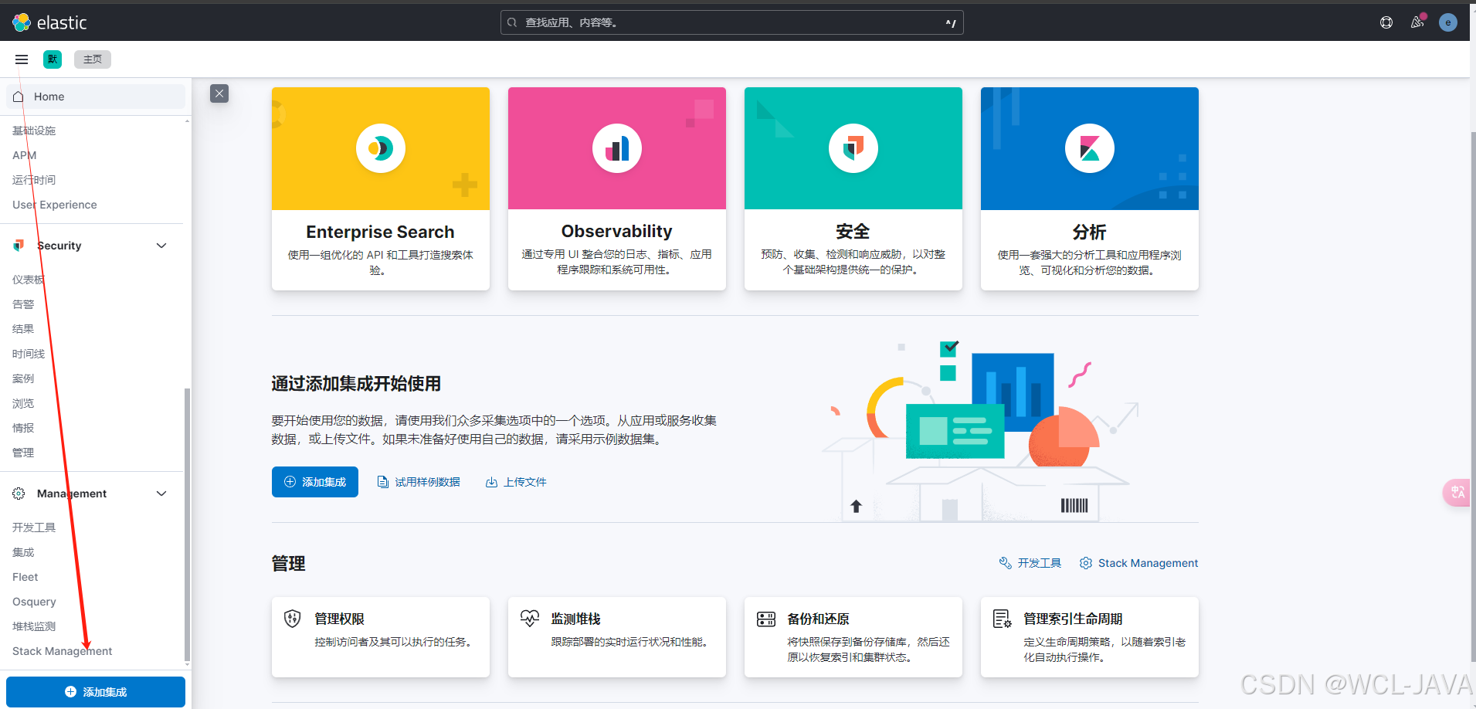Viewport: 1476px width, 709px height.
Task: Click the Management gear icon in the sidebar
Action: pyautogui.click(x=19, y=494)
